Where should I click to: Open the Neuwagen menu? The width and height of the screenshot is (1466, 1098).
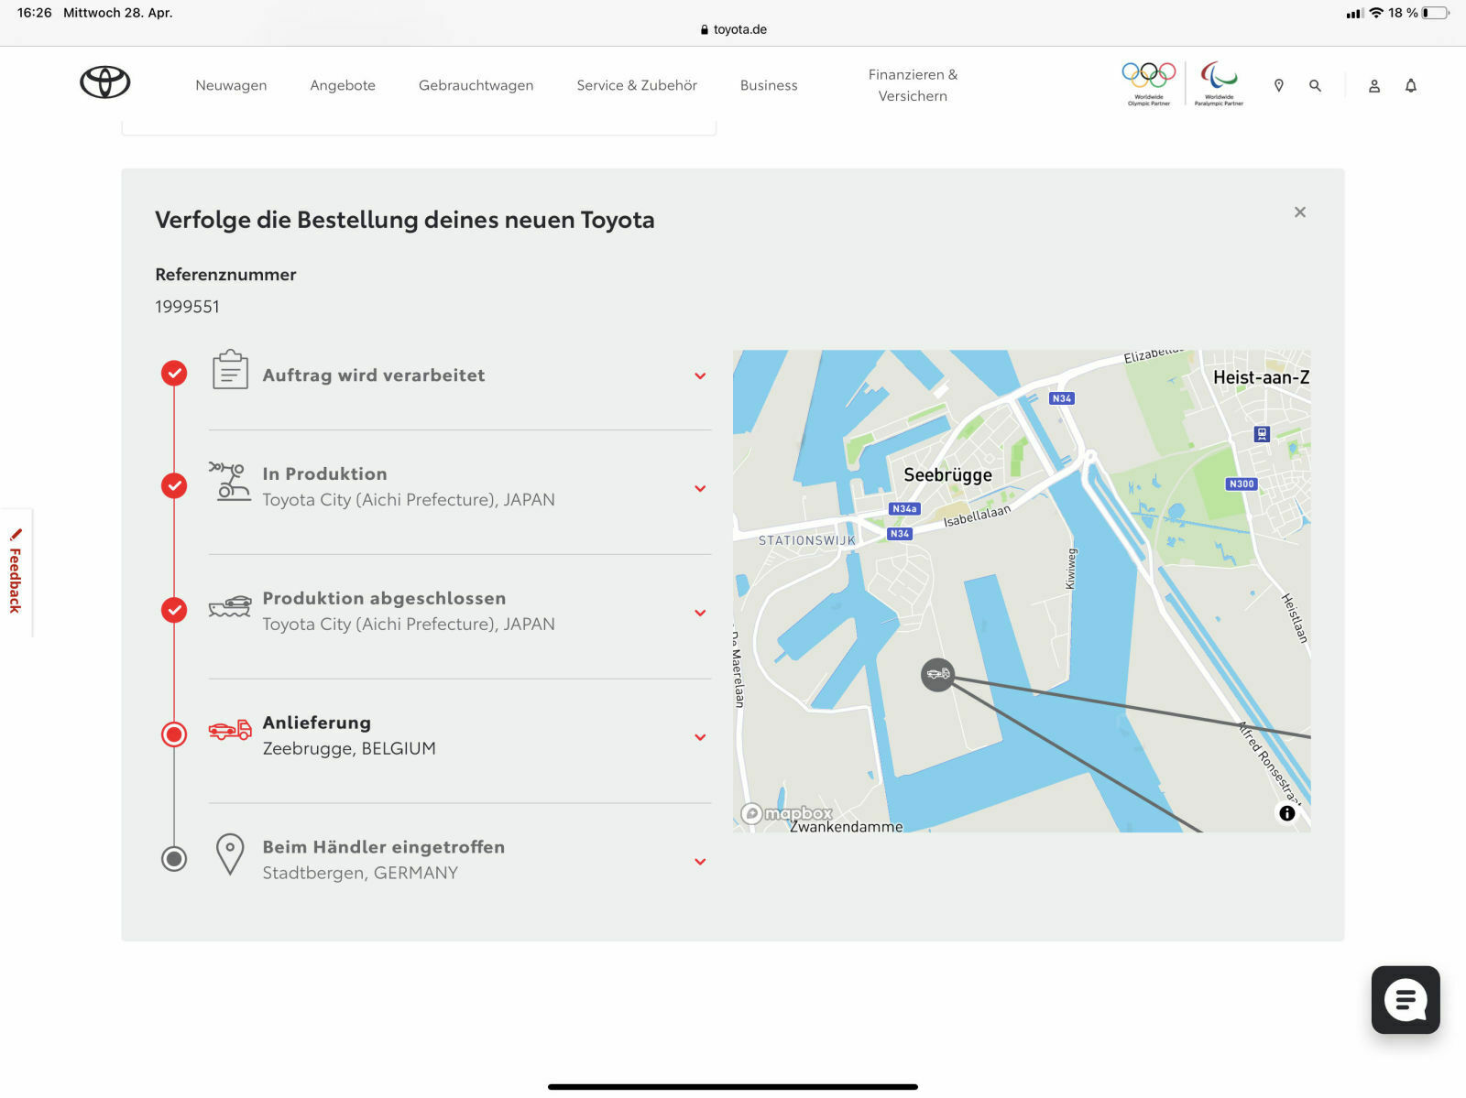point(231,85)
